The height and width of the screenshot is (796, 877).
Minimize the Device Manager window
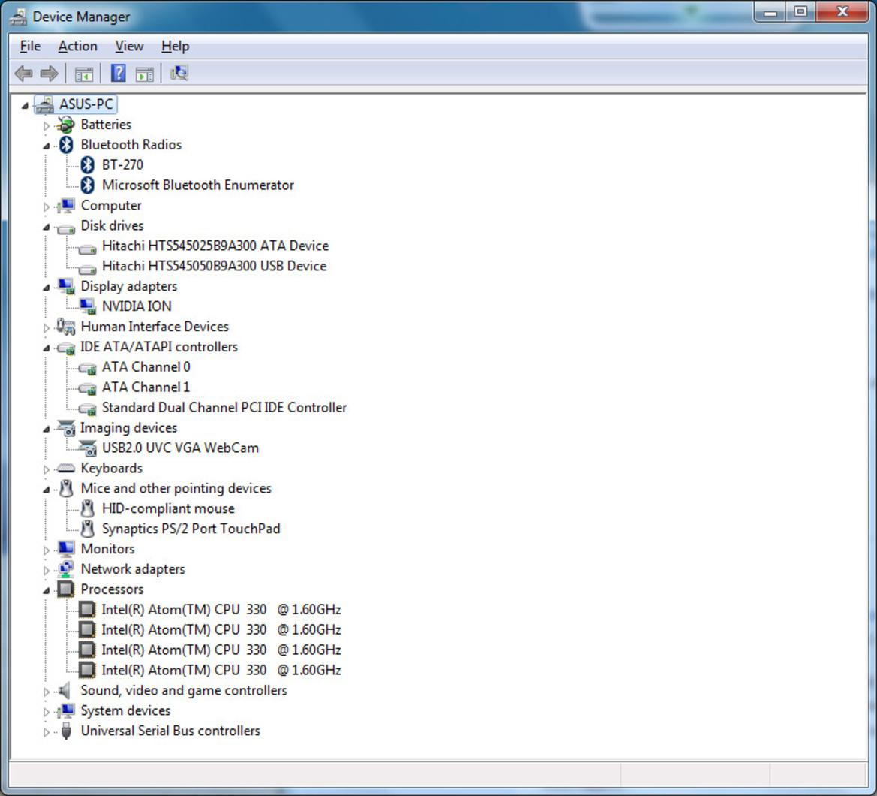(770, 12)
